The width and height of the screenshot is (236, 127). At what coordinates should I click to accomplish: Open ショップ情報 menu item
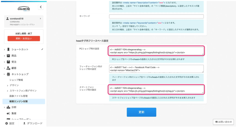(x=16, y=80)
